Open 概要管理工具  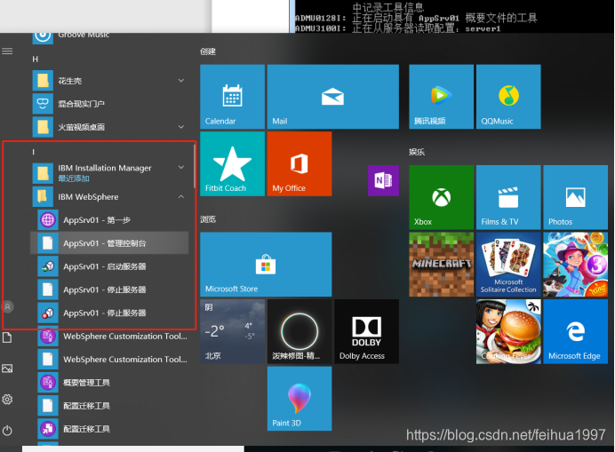[109, 382]
